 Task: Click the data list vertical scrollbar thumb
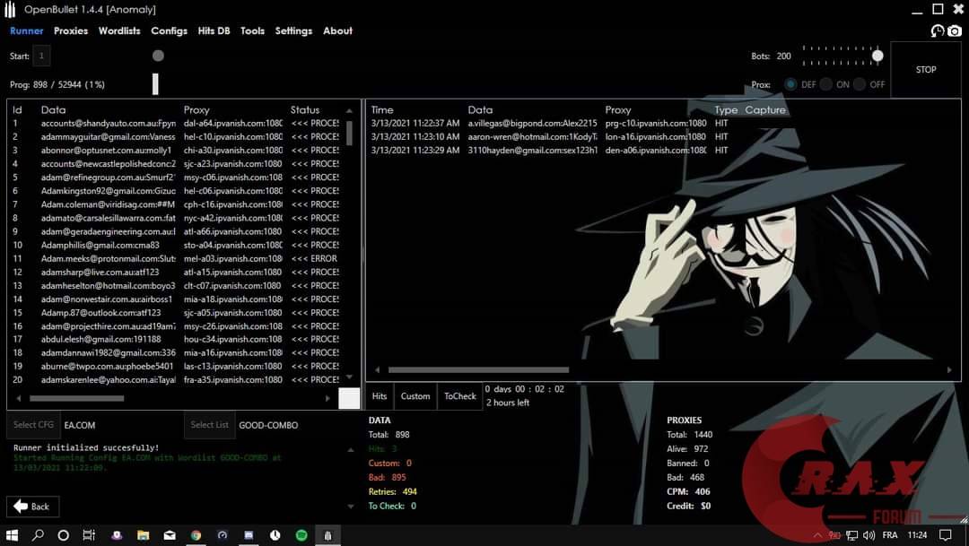pyautogui.click(x=349, y=133)
